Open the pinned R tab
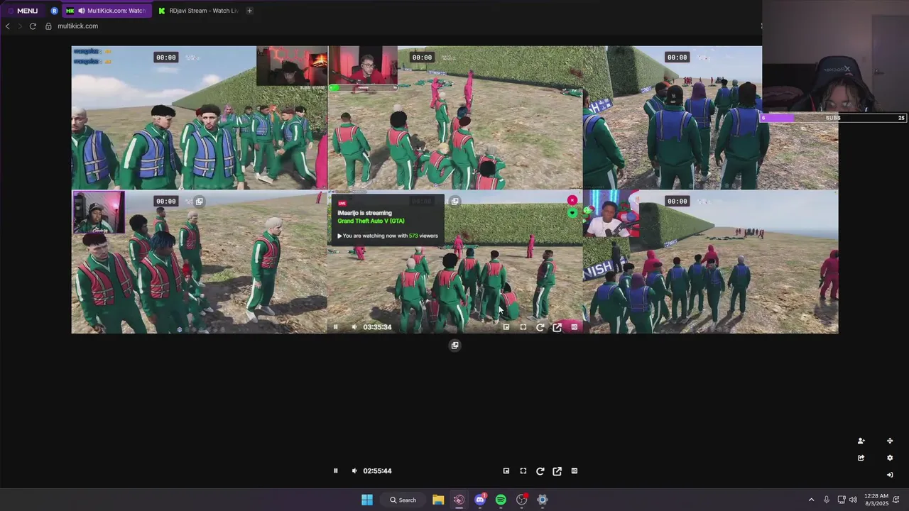 pyautogui.click(x=54, y=11)
